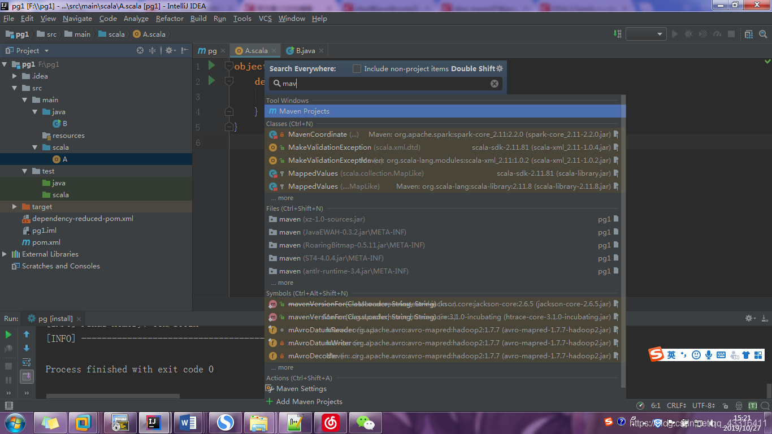772x434 pixels.
Task: Click the Build Project green arrow icon
Action: (x=618, y=34)
